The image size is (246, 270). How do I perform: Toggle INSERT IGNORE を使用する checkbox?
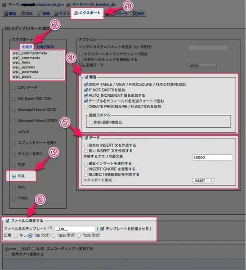point(86,169)
